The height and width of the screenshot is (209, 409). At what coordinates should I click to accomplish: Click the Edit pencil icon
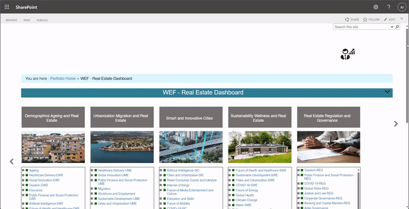click(x=385, y=19)
